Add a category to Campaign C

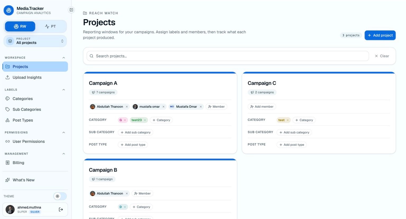tap(304, 120)
